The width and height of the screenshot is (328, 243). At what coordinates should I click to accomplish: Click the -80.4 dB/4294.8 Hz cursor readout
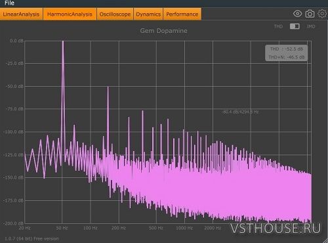point(240,112)
